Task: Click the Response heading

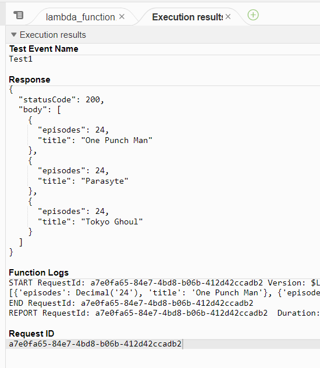Action: click(x=30, y=80)
